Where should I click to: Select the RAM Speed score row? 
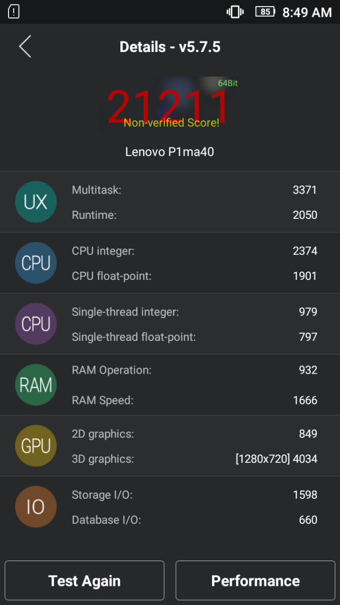[x=194, y=400]
